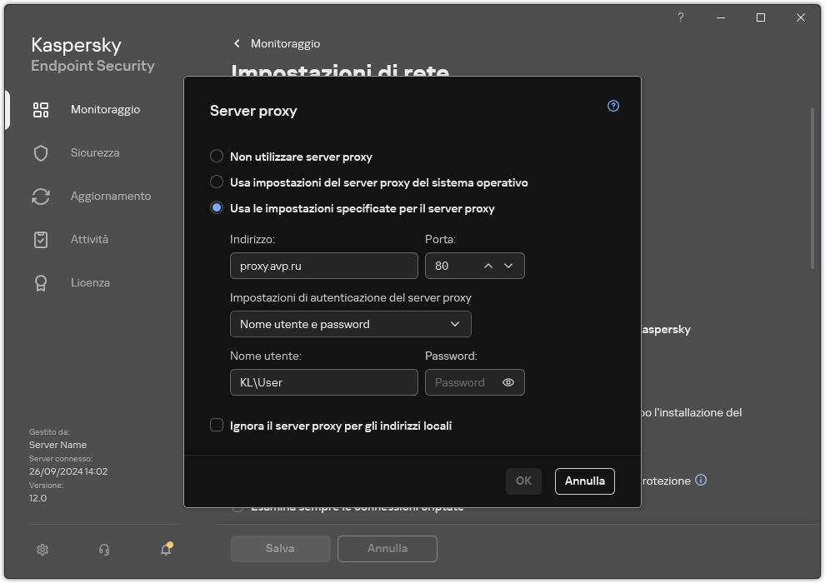825x583 pixels.
Task: Open the proxy authentication method dropdown
Action: [350, 324]
